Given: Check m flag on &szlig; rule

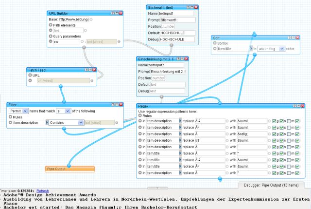Looking at the screenshot, I should point(289,134).
